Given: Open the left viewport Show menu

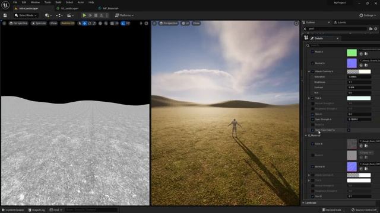Looking at the screenshot, I should tap(53, 24).
